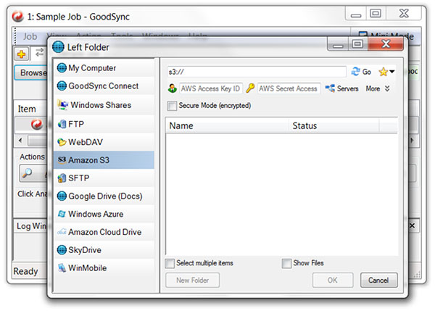Click the red GoodSync icon in the Item row
The image size is (435, 311).
pyautogui.click(x=36, y=124)
